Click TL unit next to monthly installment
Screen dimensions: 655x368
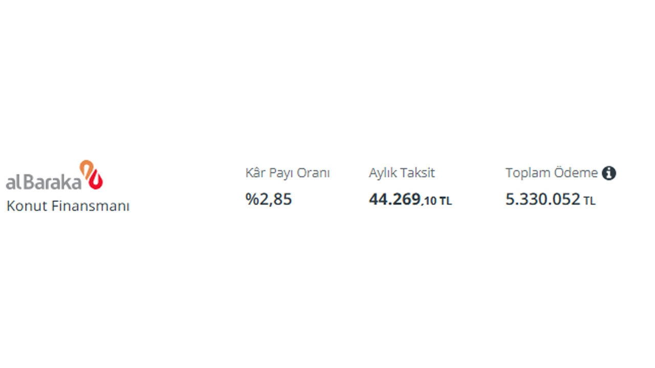(x=445, y=201)
